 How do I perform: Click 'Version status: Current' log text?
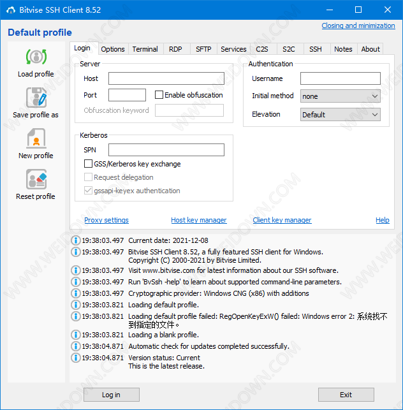[x=165, y=358]
